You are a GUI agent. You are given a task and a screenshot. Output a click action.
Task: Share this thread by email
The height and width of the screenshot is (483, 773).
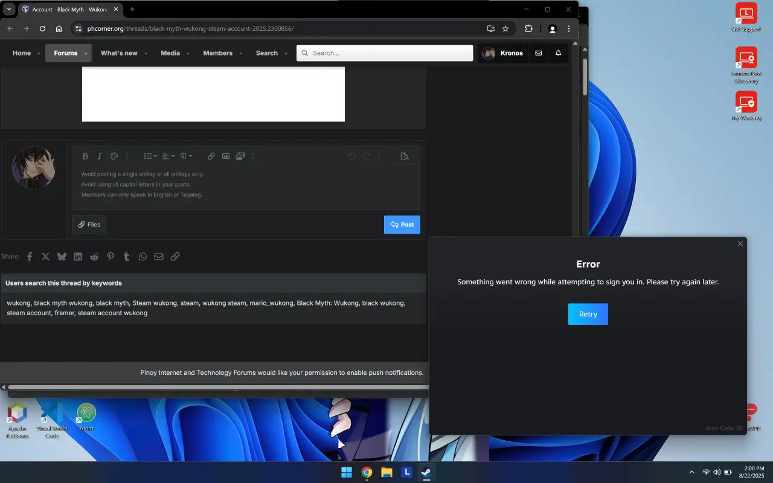click(x=159, y=257)
